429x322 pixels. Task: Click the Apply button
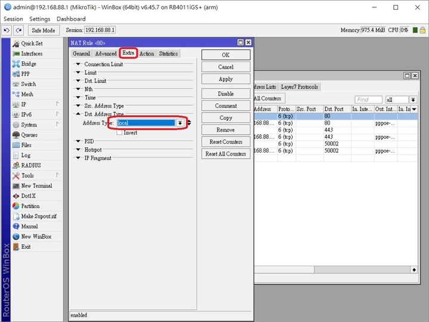[x=226, y=79]
